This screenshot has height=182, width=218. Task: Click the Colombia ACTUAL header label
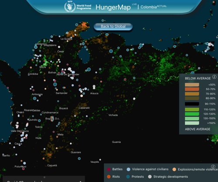coord(153,7)
